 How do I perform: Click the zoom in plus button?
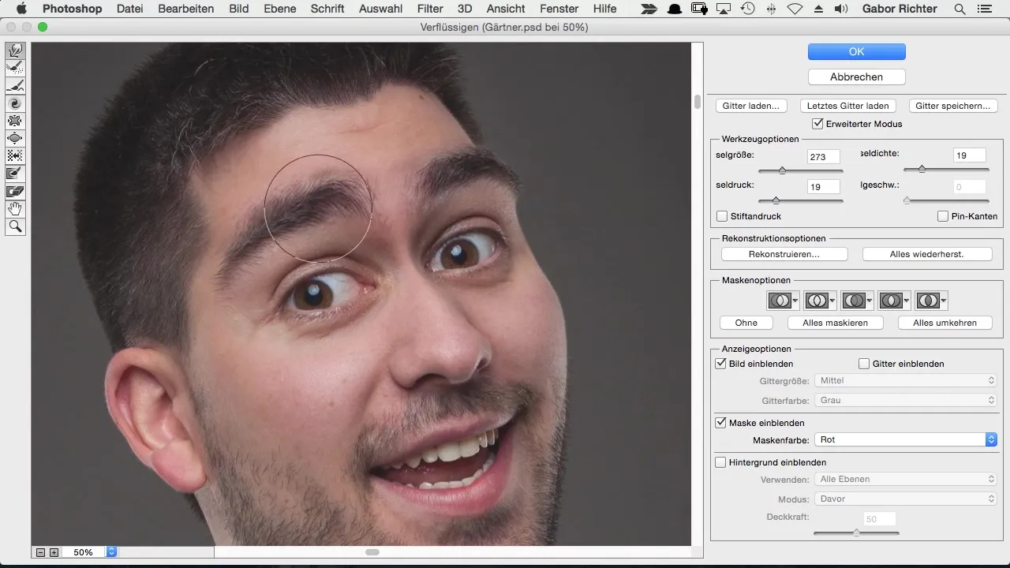[x=54, y=552]
